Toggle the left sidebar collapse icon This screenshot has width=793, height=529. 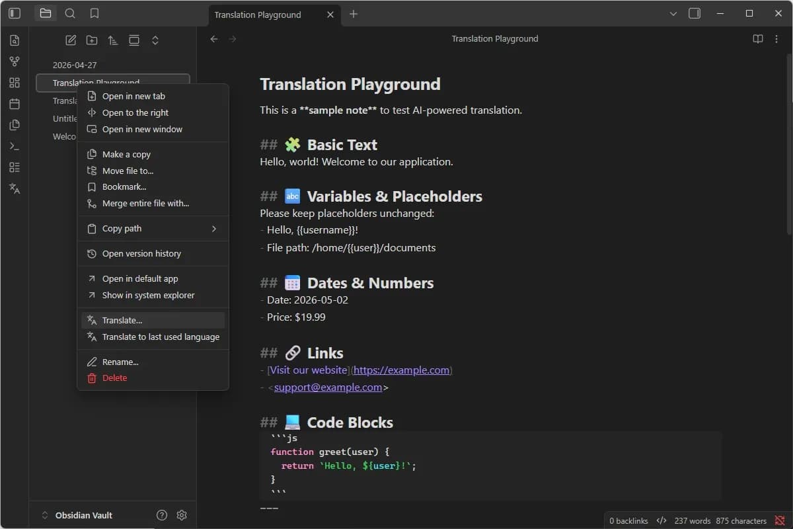click(15, 13)
